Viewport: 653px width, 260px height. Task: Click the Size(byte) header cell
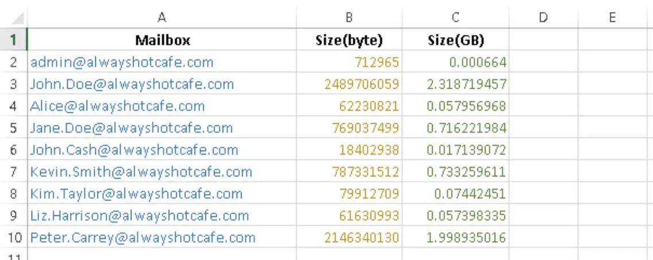pyautogui.click(x=349, y=40)
